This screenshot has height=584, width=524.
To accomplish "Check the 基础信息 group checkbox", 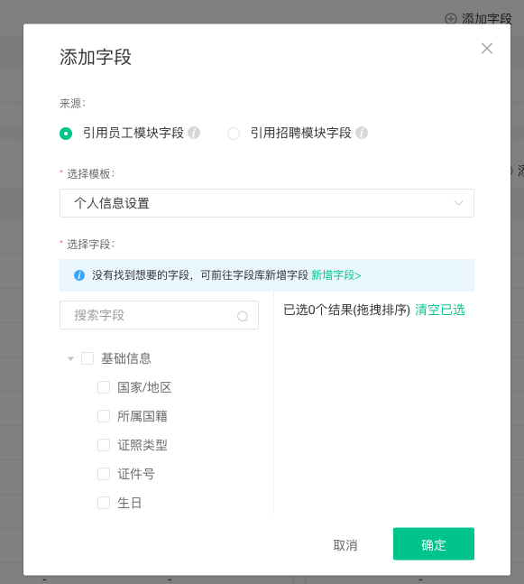I will click(87, 358).
